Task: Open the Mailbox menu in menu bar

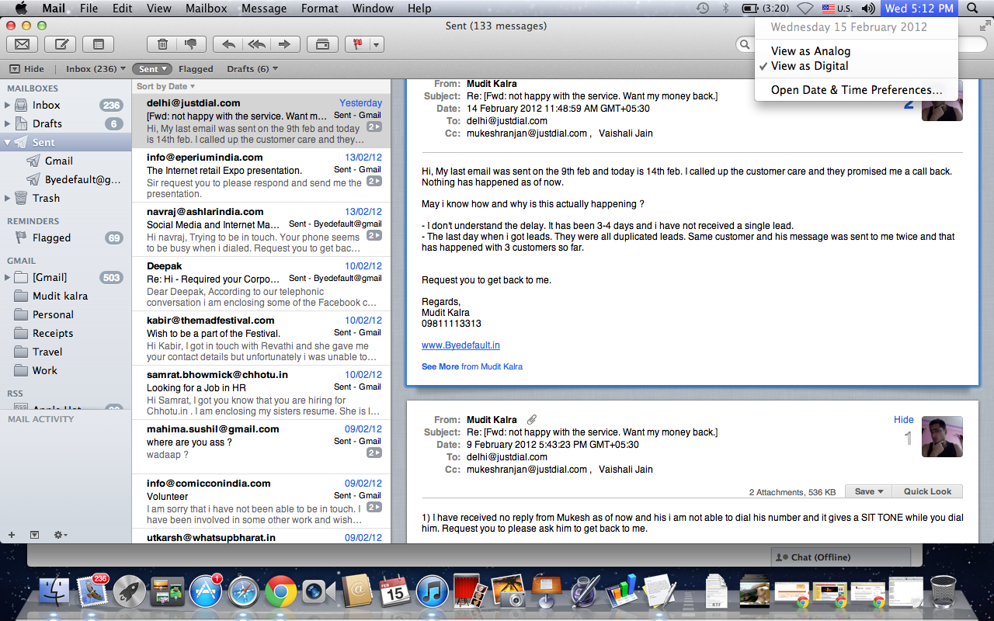Action: tap(206, 9)
